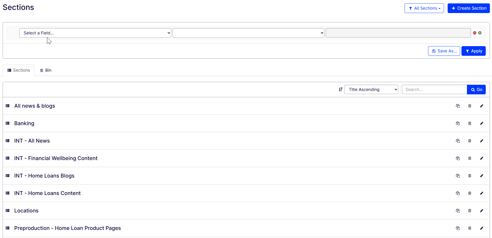Screen dimensions: 492x238
Task: Open the All news & blogs section
Action: pyautogui.click(x=35, y=106)
